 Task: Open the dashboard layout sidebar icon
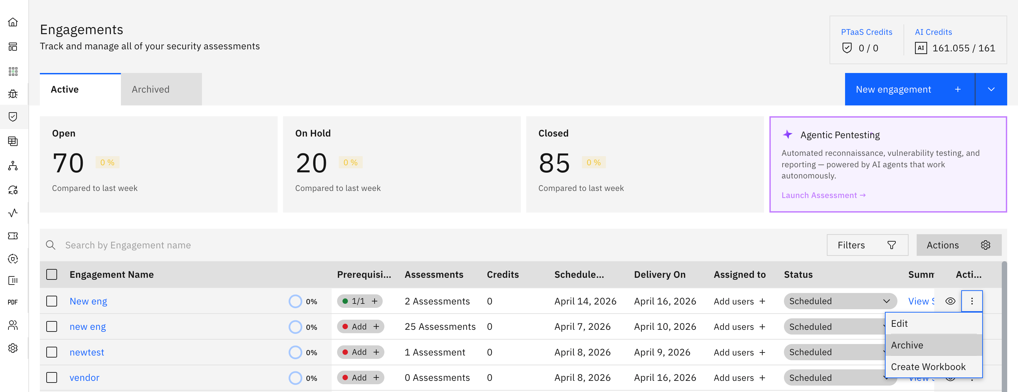click(13, 47)
